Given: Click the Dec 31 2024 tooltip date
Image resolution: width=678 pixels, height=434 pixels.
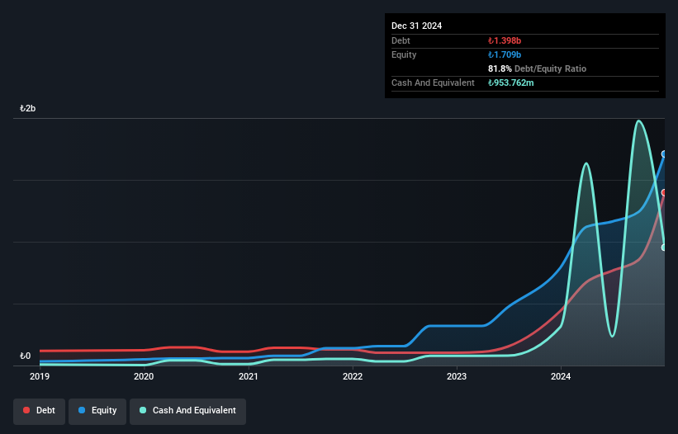Looking at the screenshot, I should click(416, 26).
